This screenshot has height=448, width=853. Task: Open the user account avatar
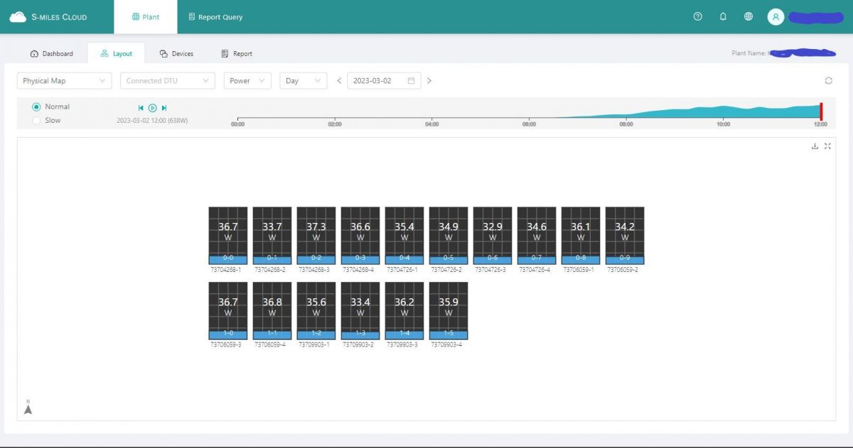tap(776, 16)
